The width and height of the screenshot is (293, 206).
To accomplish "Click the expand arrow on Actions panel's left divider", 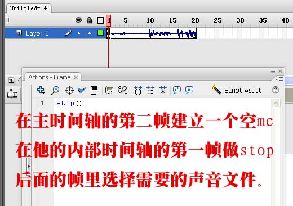I will point(29,166).
